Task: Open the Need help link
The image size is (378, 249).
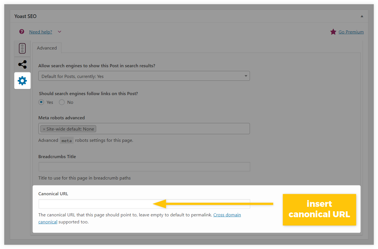Action: (x=40, y=32)
